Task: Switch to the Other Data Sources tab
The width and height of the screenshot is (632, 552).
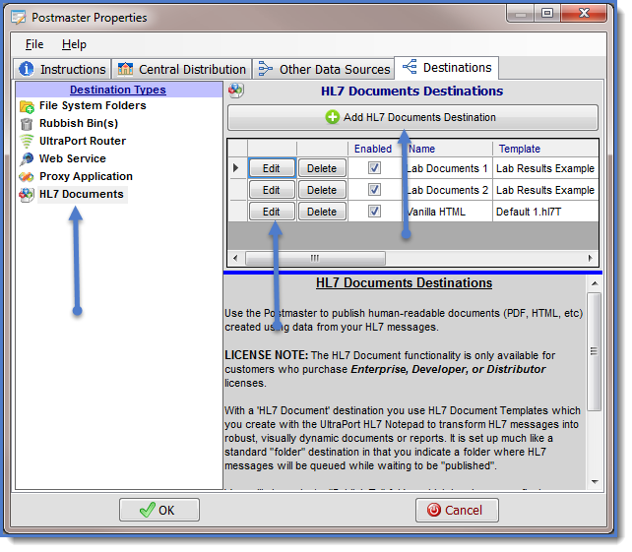Action: 324,69
